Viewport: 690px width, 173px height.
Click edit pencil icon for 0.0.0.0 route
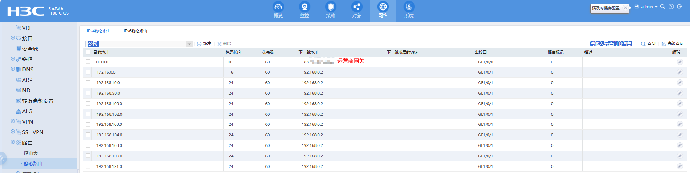tap(679, 62)
